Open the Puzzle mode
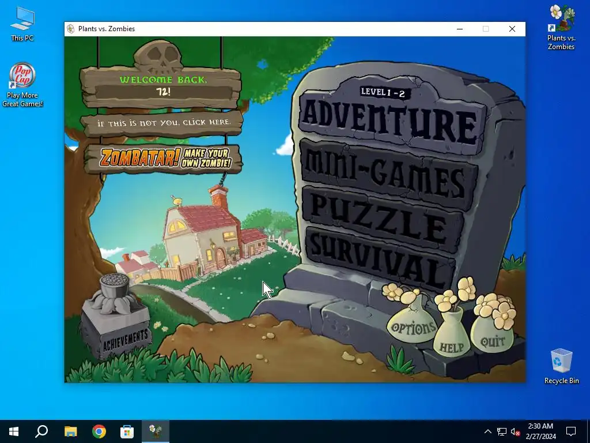Image resolution: width=590 pixels, height=443 pixels. point(384,219)
